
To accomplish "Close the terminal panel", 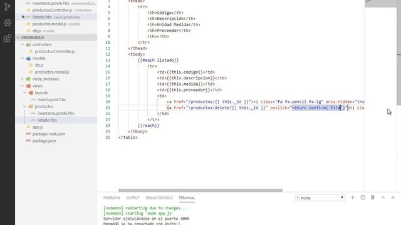I will click(x=393, y=197).
